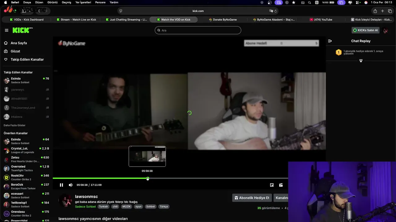
Task: Open BoraOzk Escape From Tarkov channel
Action: [x=26, y=187]
